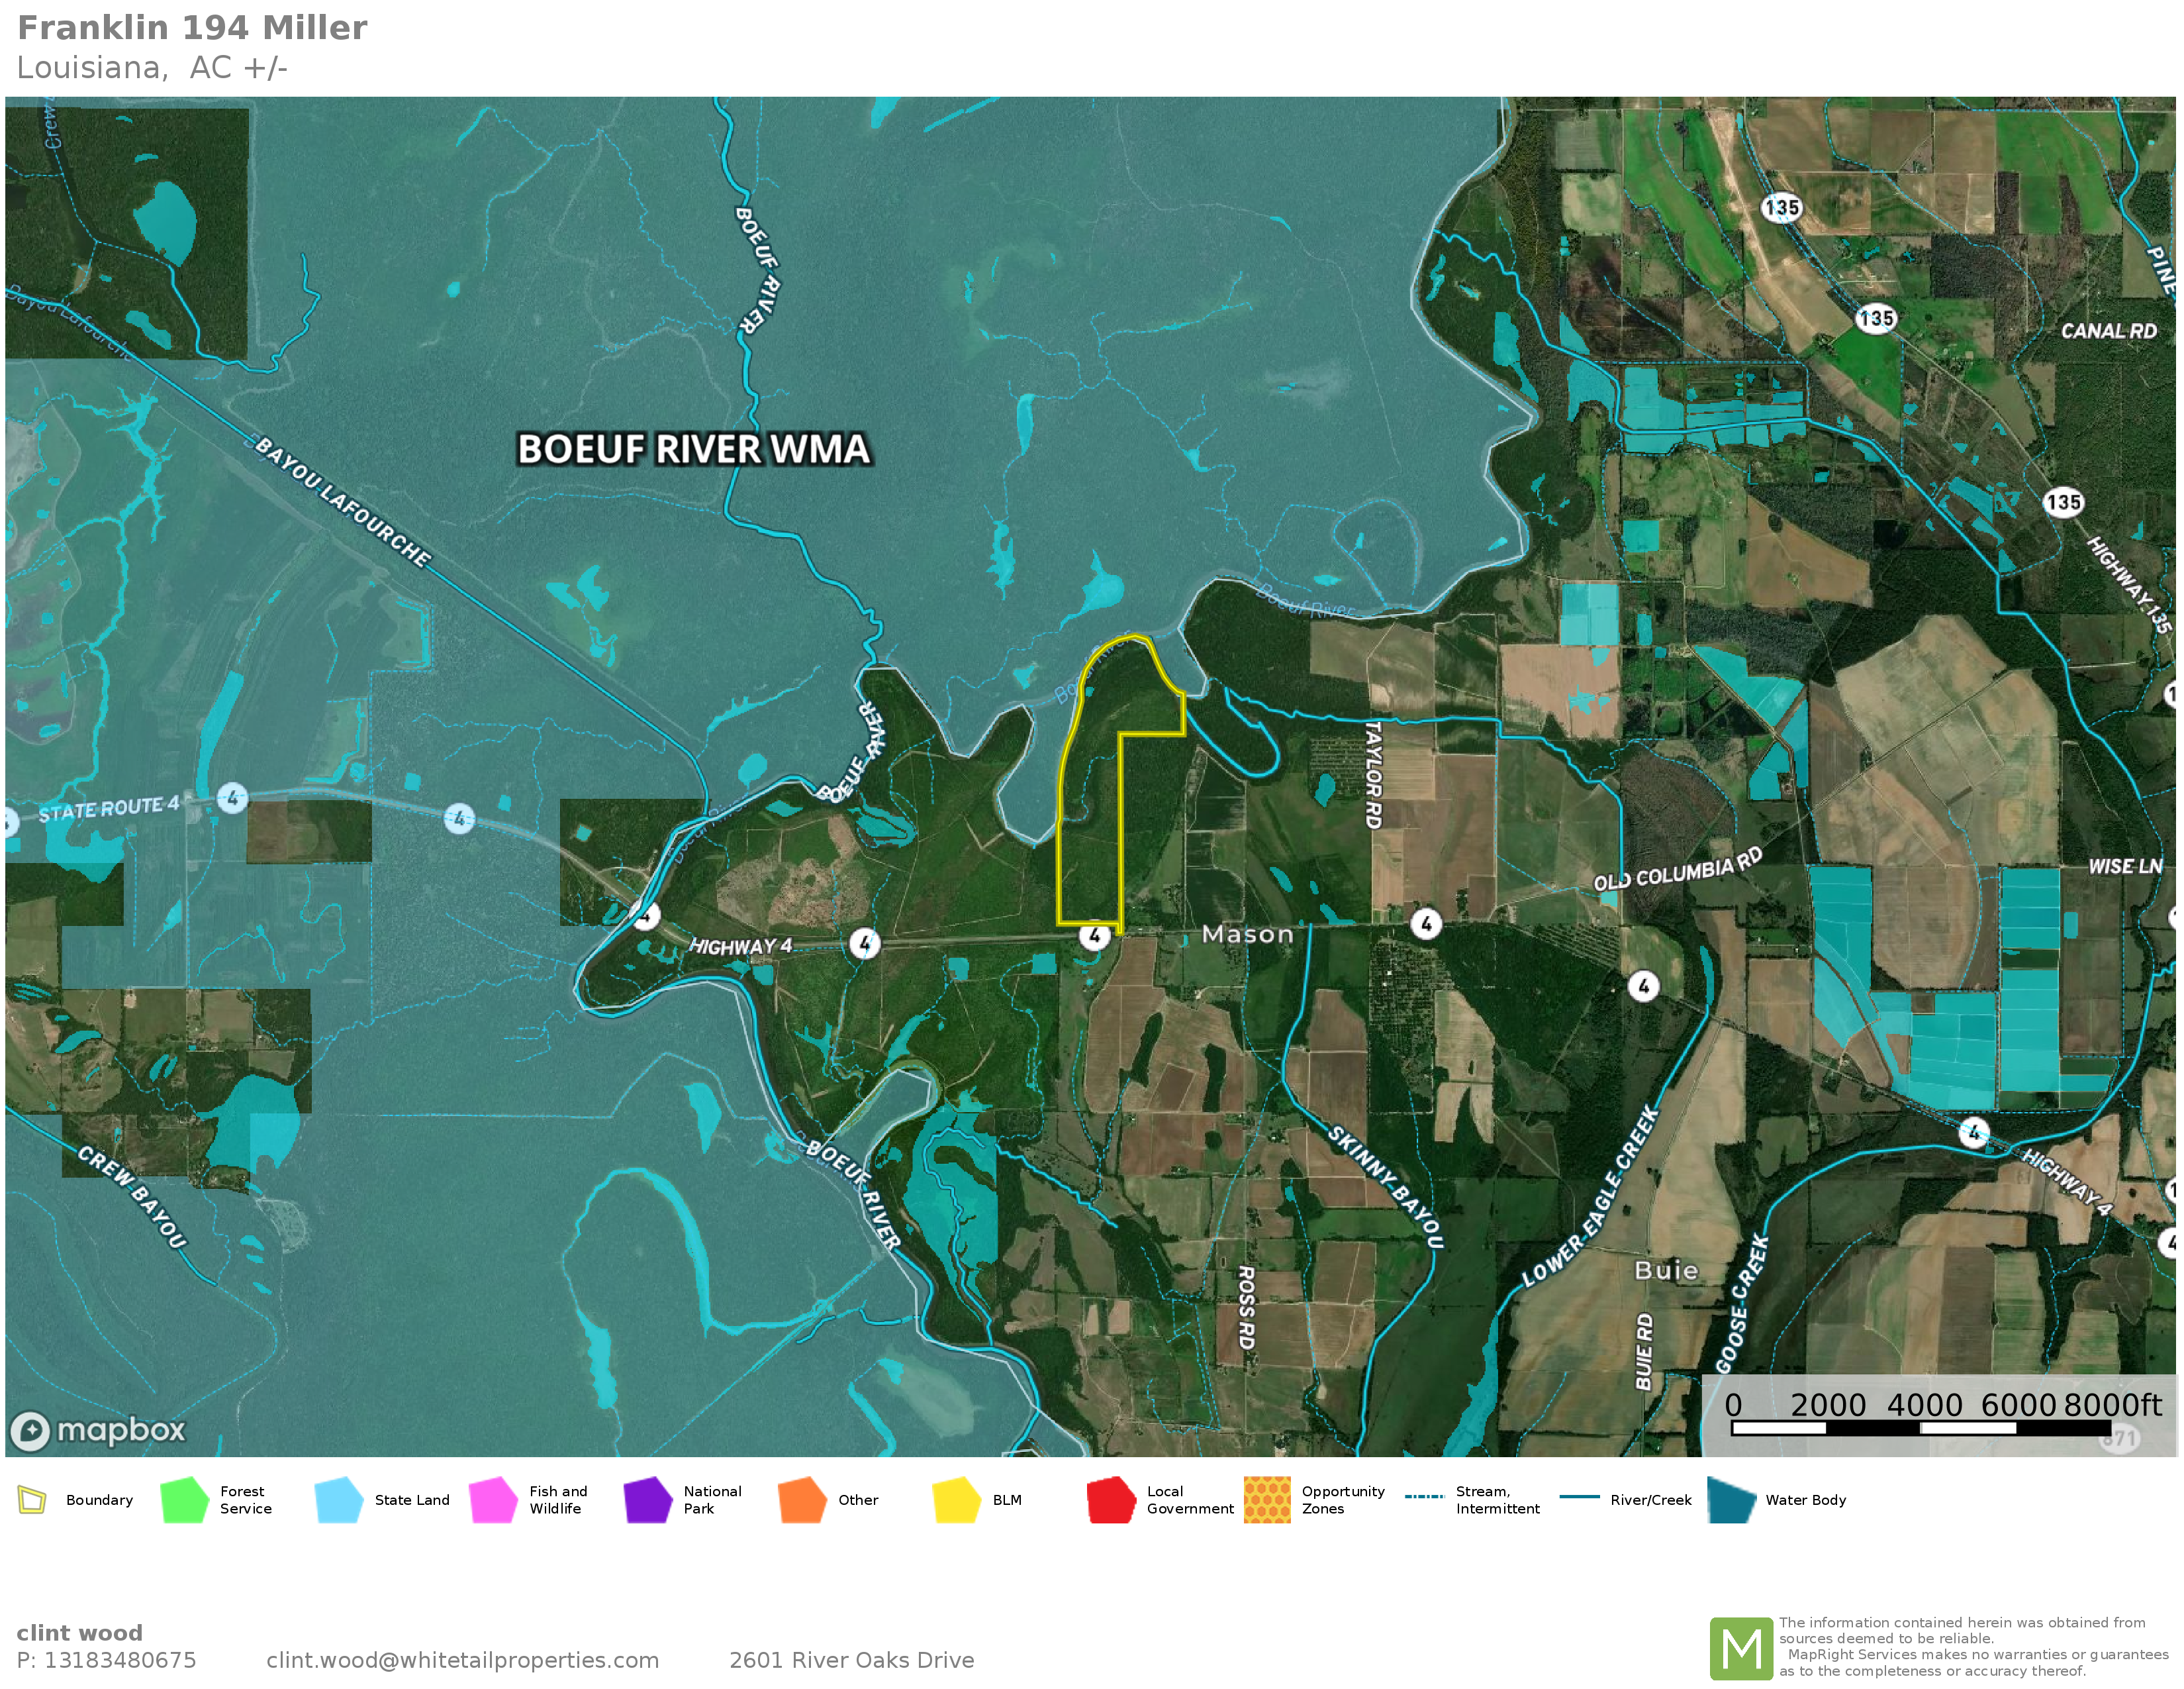This screenshot has width=2184, height=1689.
Task: Click the yellow BLM legend icon
Action: click(x=956, y=1499)
